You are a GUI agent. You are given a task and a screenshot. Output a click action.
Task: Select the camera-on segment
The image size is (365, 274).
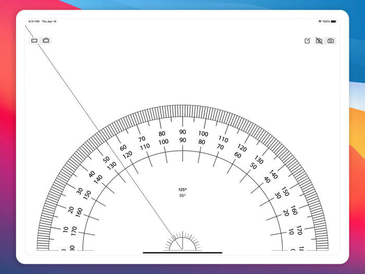(x=331, y=41)
